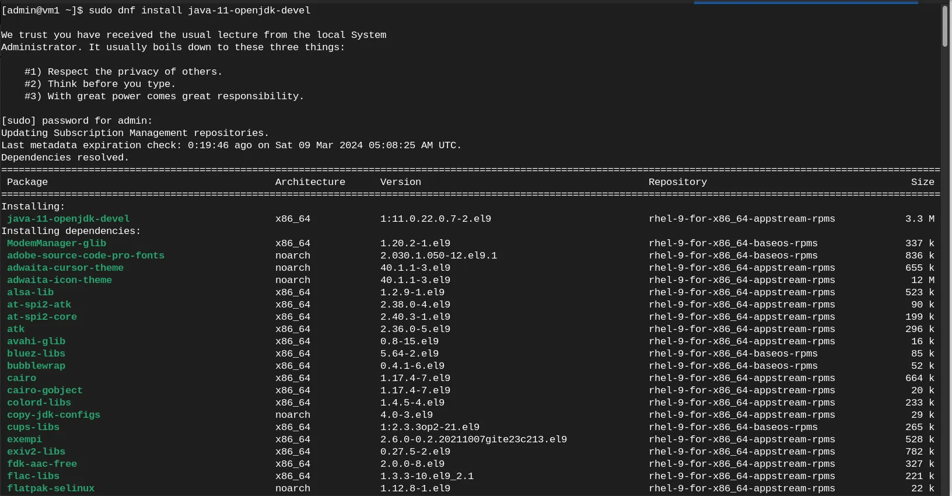
Task: Click the Installing dependencies: heading
Action: coord(71,231)
